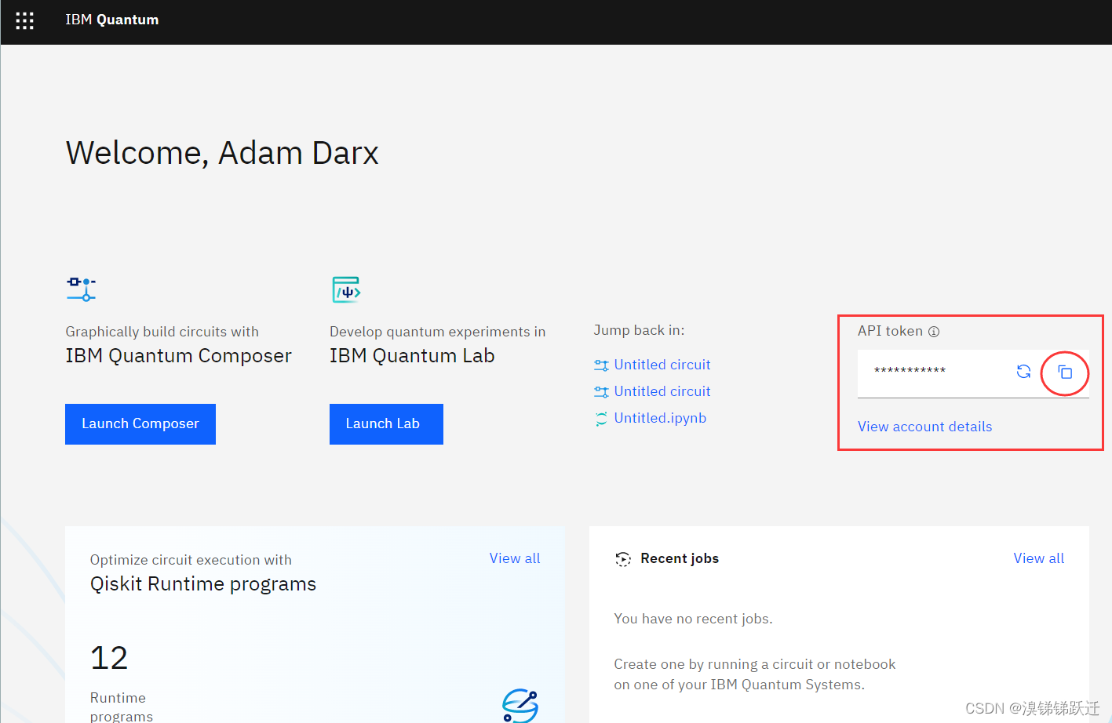Image resolution: width=1112 pixels, height=723 pixels.
Task: Show API token info tooltip icon
Action: tap(934, 332)
